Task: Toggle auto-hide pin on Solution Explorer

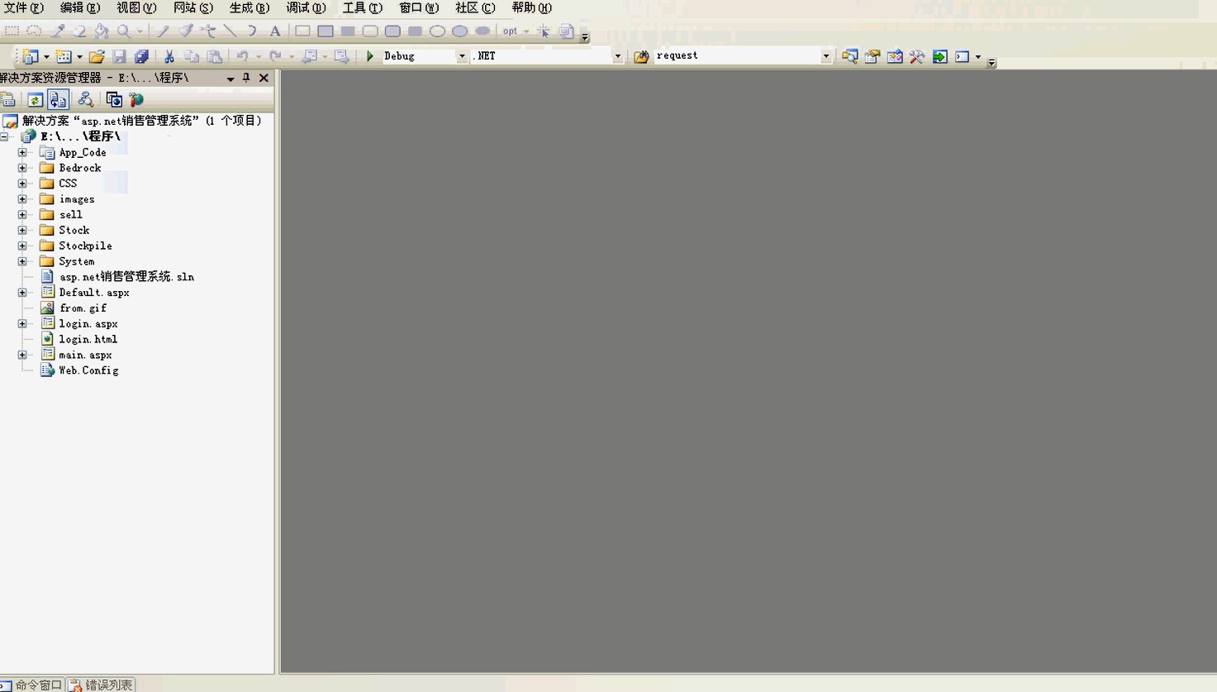Action: coord(246,78)
